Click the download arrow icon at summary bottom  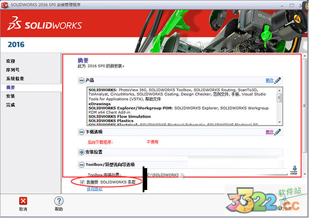(294, 170)
